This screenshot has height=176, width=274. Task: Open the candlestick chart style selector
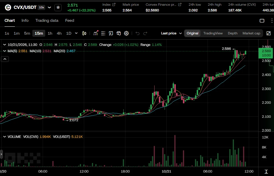point(84,33)
